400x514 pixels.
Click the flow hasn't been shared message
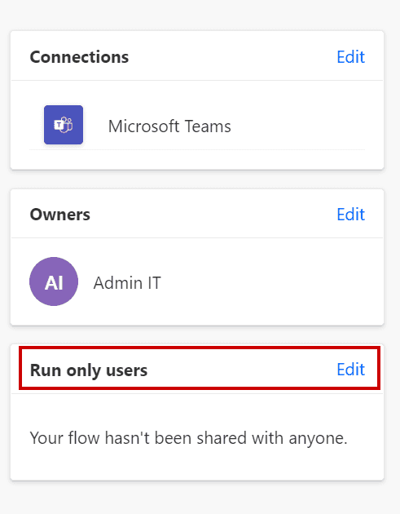[188, 438]
